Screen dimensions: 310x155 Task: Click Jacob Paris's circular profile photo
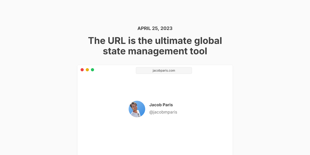click(x=137, y=109)
